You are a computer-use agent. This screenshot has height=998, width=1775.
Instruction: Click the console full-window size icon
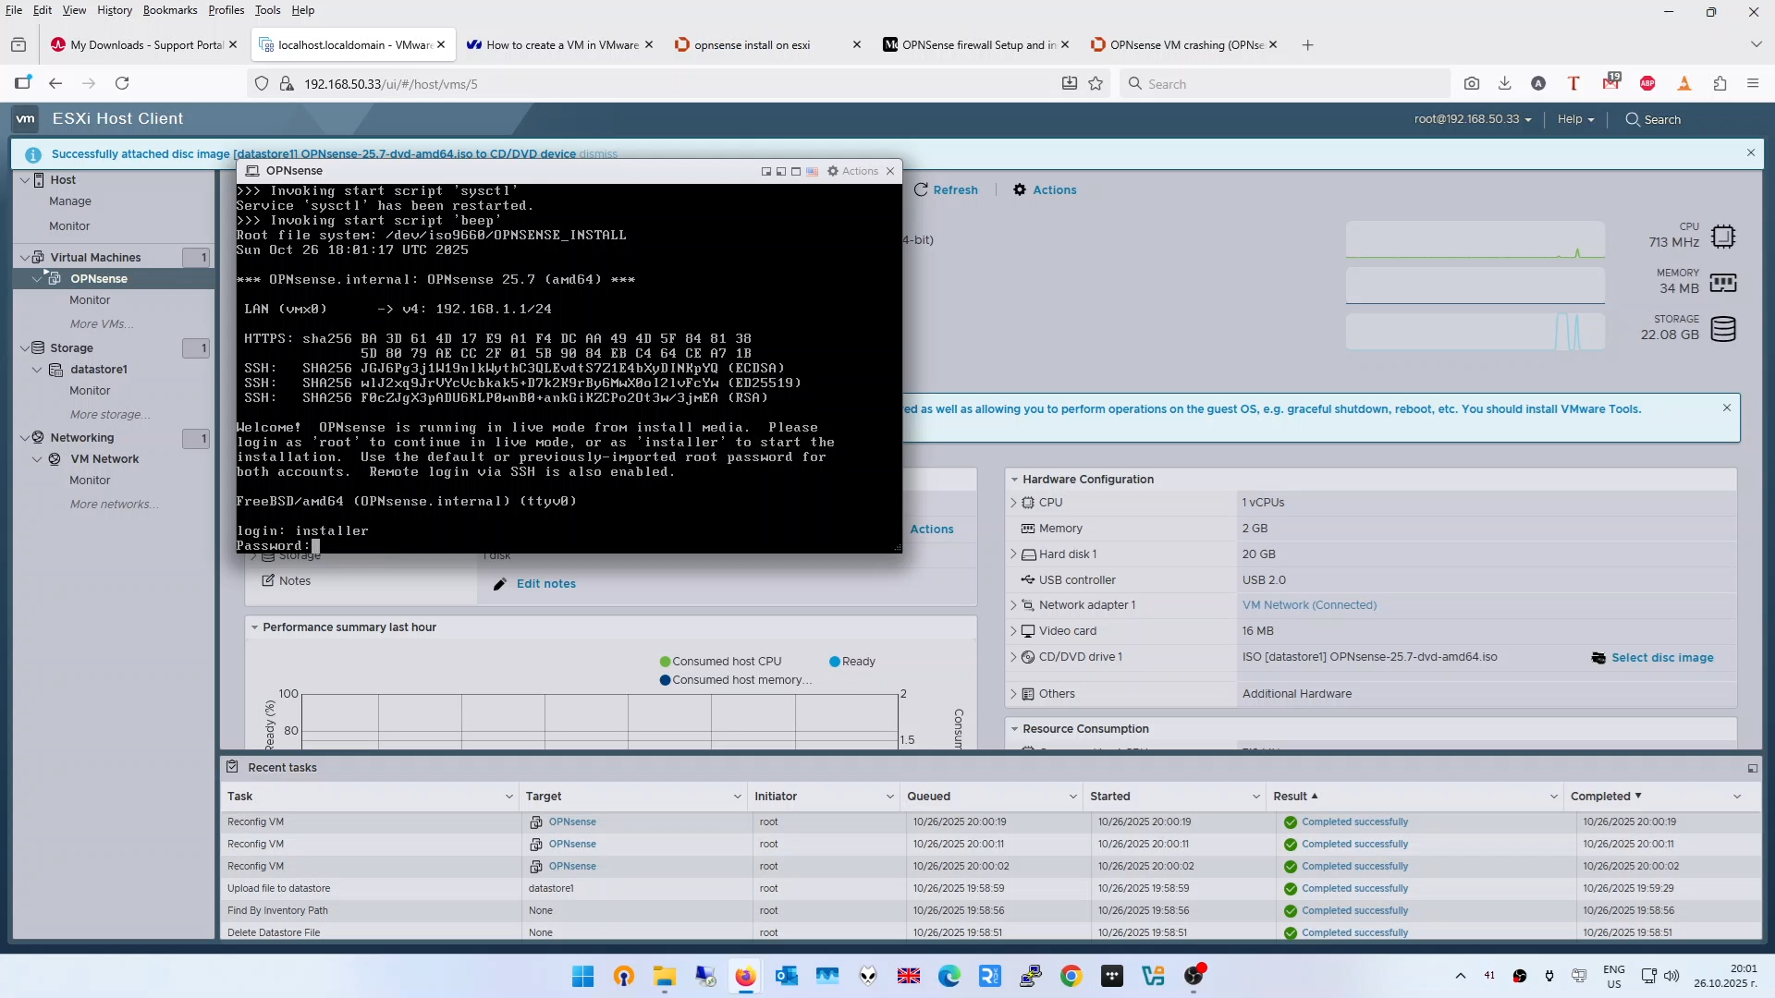point(796,172)
